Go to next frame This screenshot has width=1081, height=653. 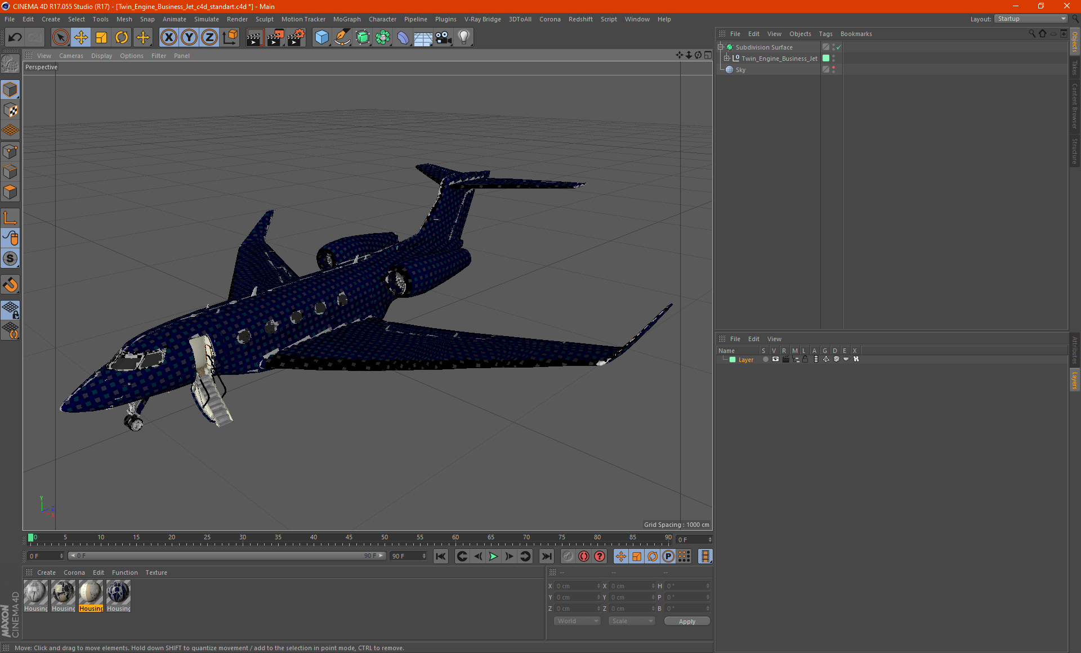(x=509, y=556)
